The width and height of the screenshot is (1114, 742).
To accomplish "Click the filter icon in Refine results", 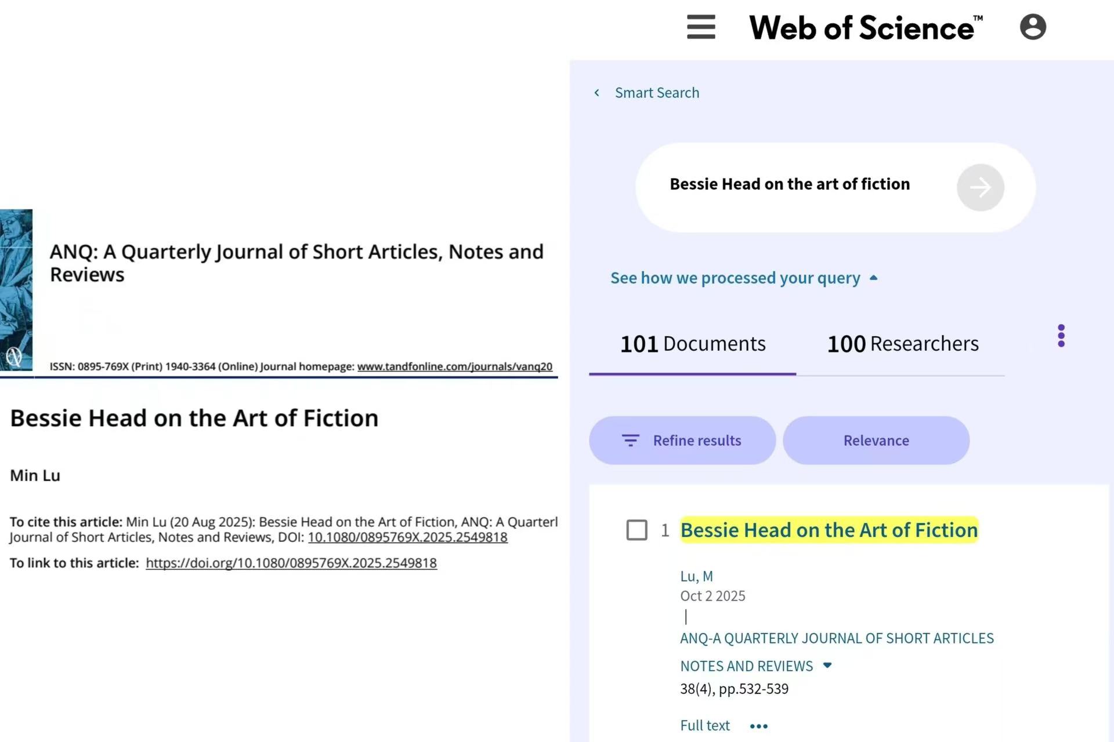I will coord(630,441).
